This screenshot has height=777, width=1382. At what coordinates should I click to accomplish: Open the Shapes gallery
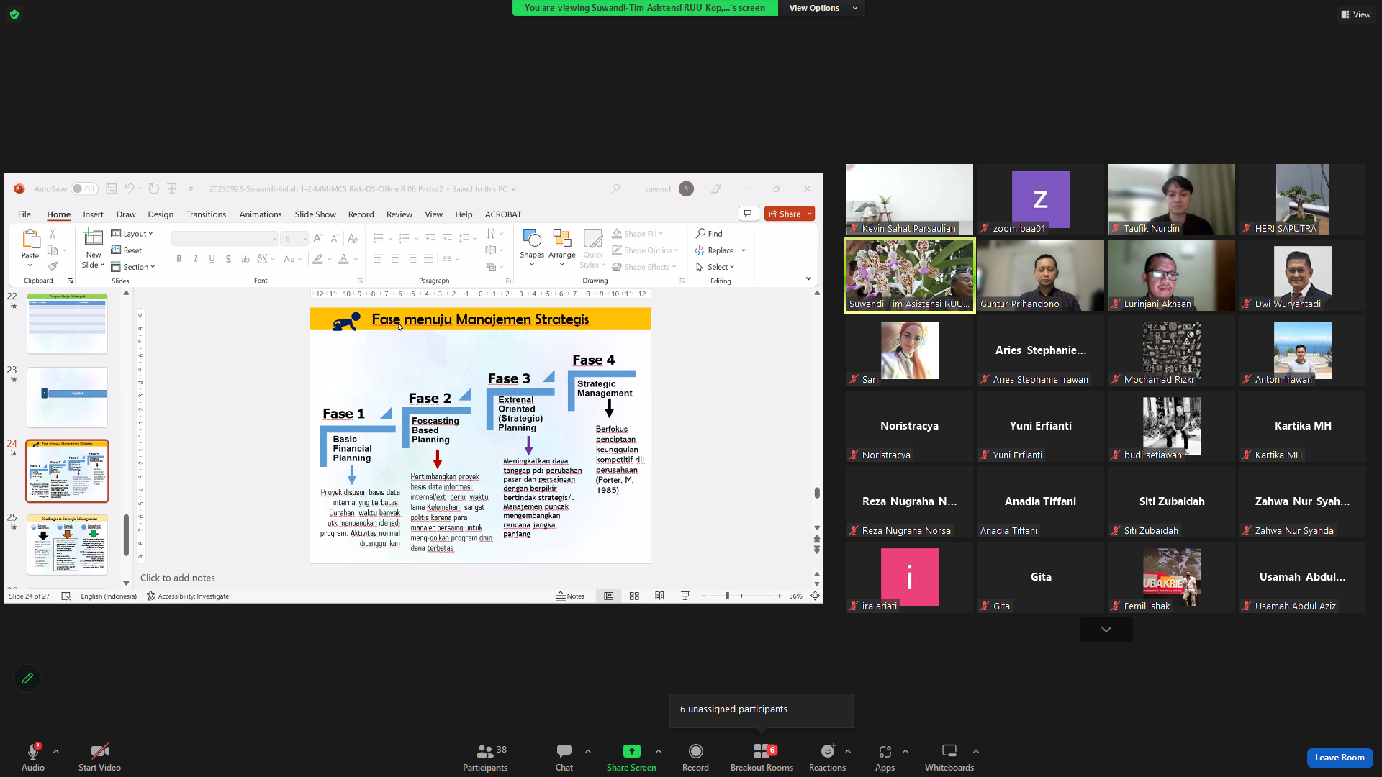[532, 248]
